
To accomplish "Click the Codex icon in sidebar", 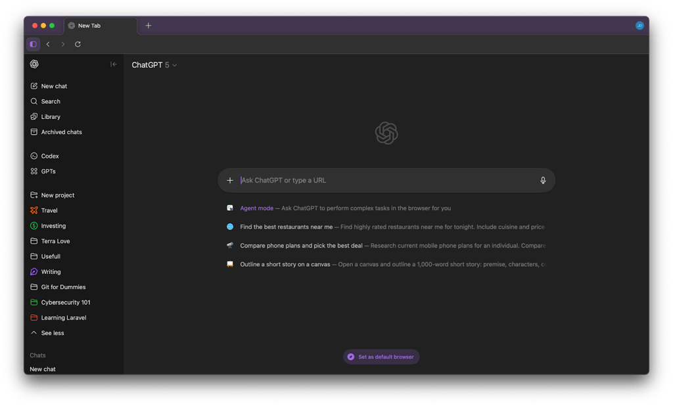I will 34,156.
